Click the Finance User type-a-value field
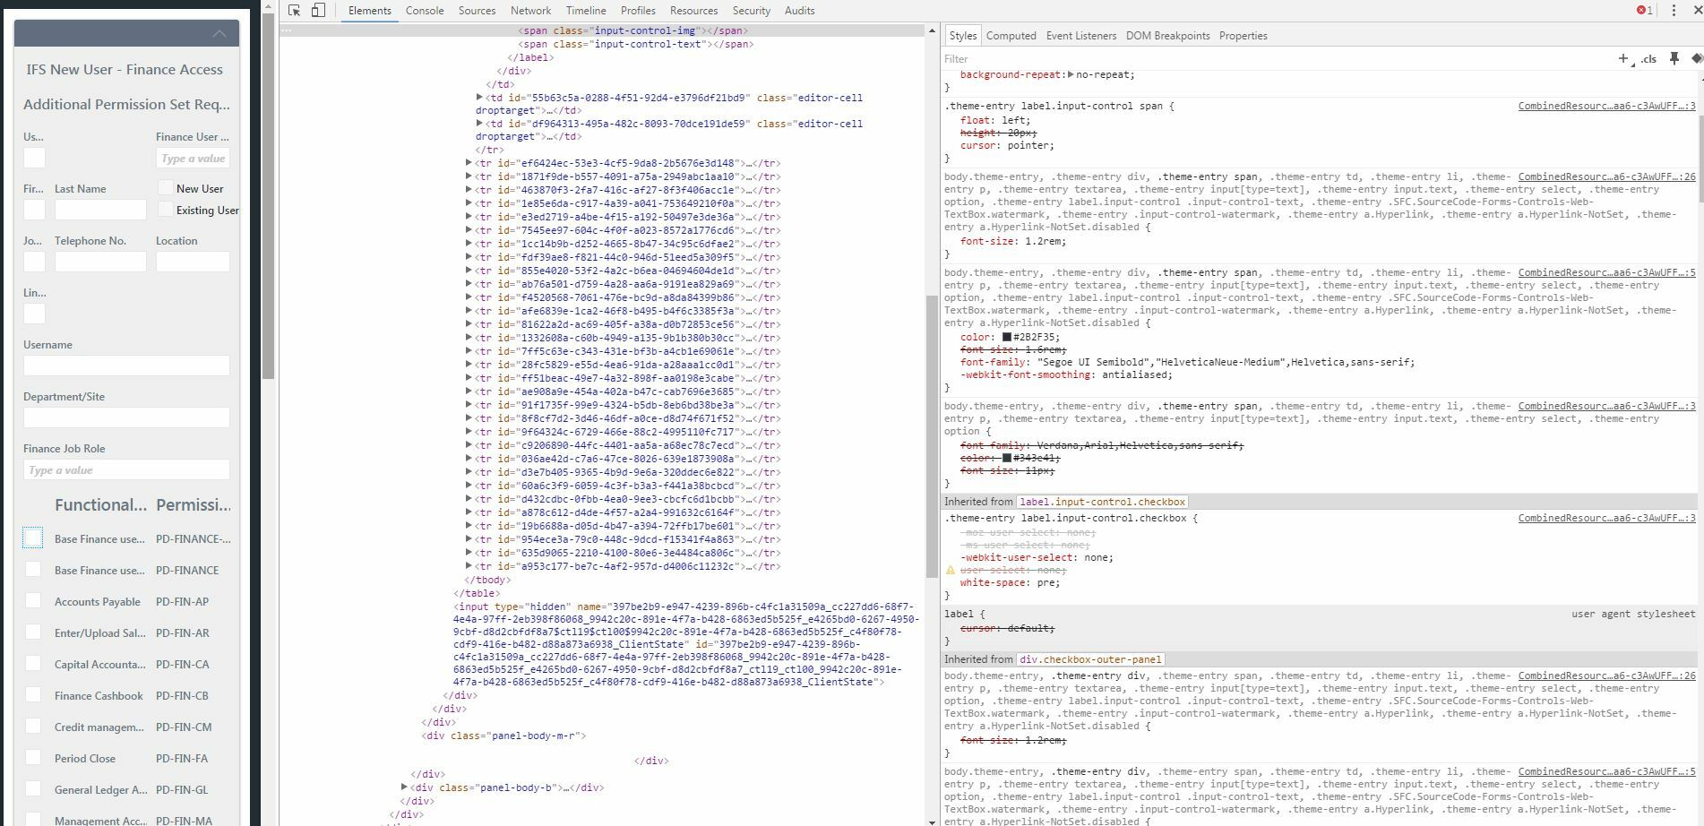Screen dimensions: 1704x826 point(193,158)
